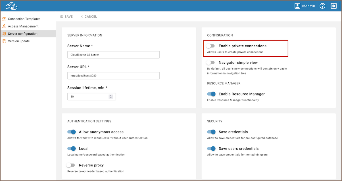Image resolution: width=342 pixels, height=181 pixels.
Task: Click the Connection Templates sidebar icon
Action: click(x=4, y=19)
